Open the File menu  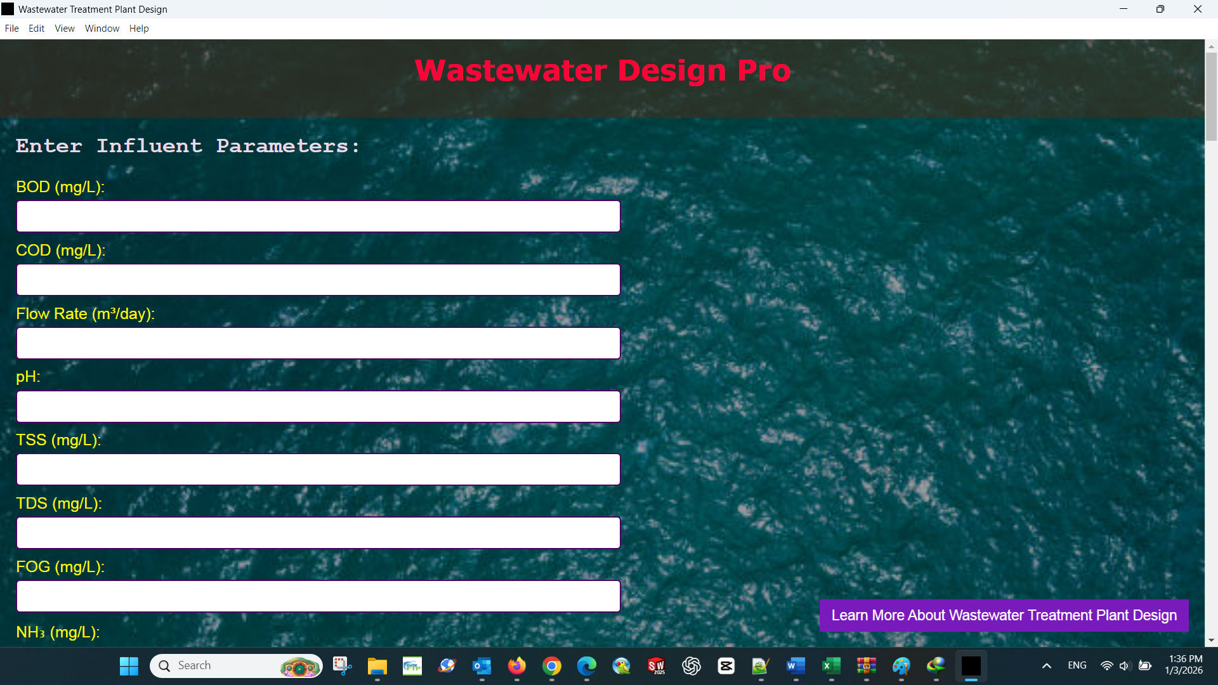[11, 28]
